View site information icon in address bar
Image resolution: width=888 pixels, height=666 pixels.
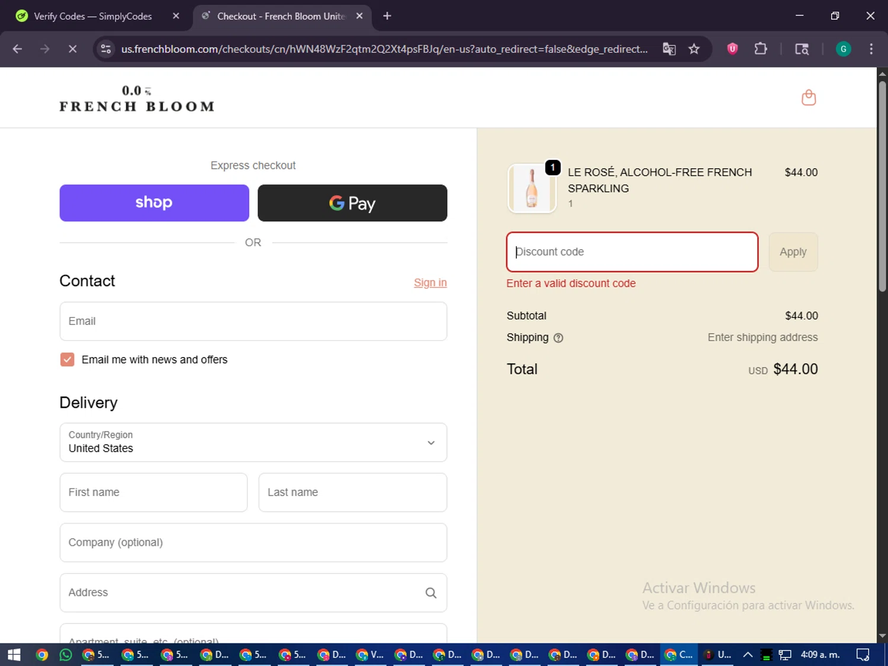tap(106, 49)
